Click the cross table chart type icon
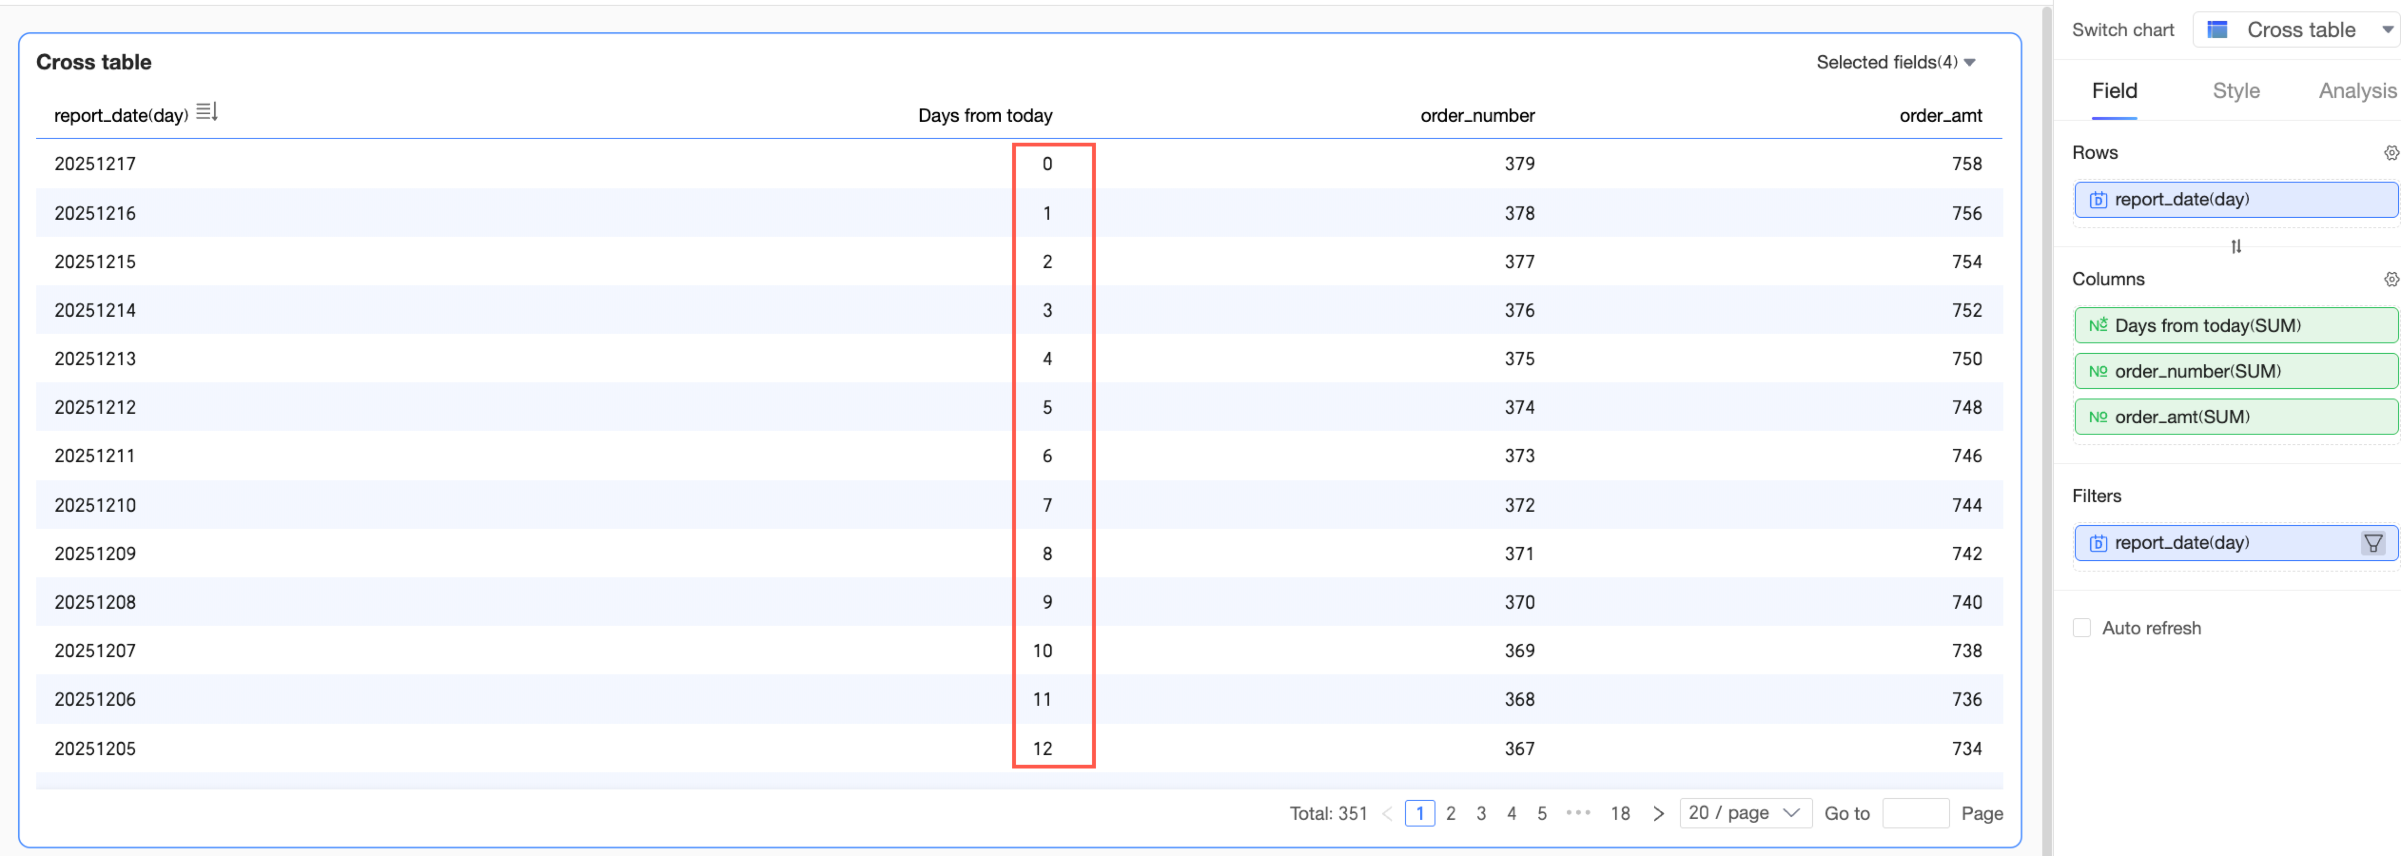The height and width of the screenshot is (856, 2401). (2217, 30)
